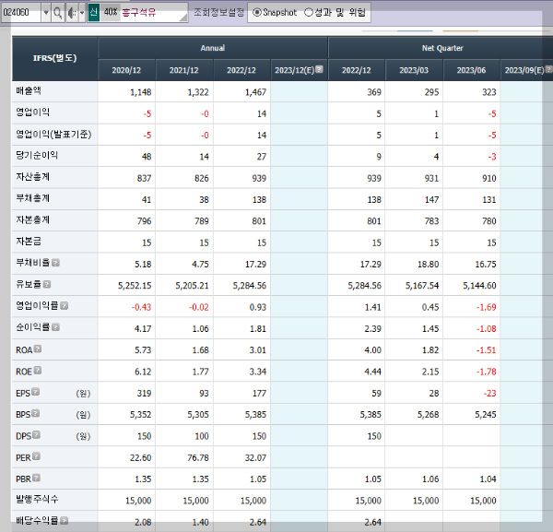Image resolution: width=553 pixels, height=532 pixels.
Task: Open help icon next to 순이익률
Action: 55,327
